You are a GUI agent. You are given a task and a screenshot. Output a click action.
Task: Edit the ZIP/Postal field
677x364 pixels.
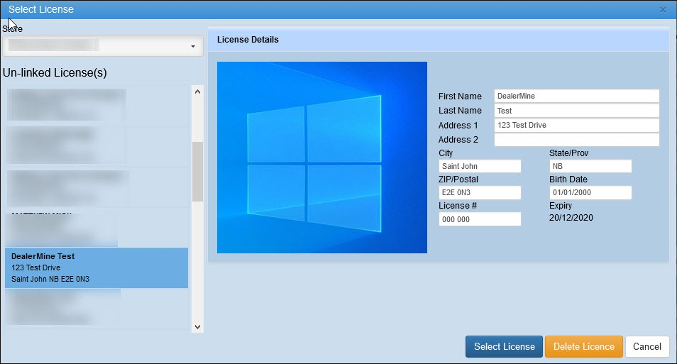(x=480, y=192)
